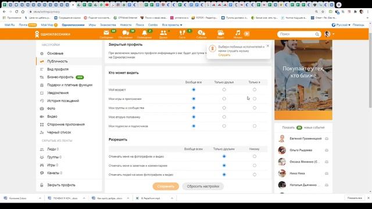Click Слушать link in popup

point(224,55)
